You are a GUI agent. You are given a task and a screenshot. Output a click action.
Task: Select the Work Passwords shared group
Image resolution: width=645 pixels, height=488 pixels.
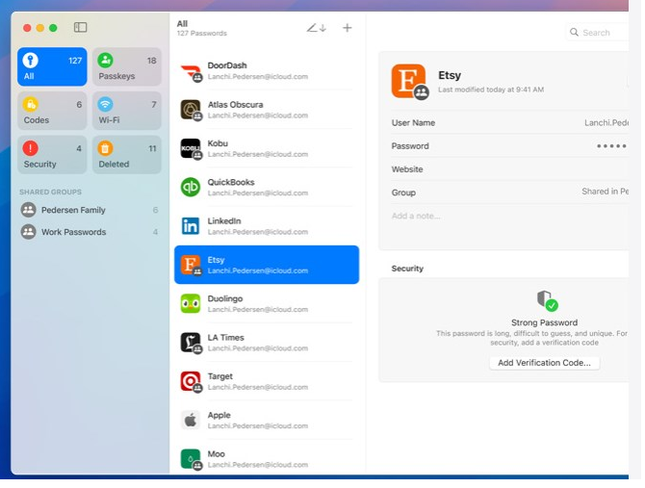90,232
